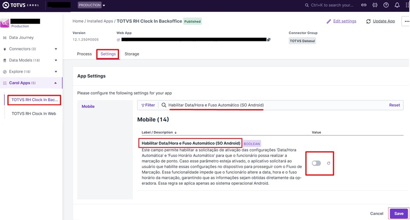Go to Home breadcrumb
The width and height of the screenshot is (410, 220).
point(78,21)
